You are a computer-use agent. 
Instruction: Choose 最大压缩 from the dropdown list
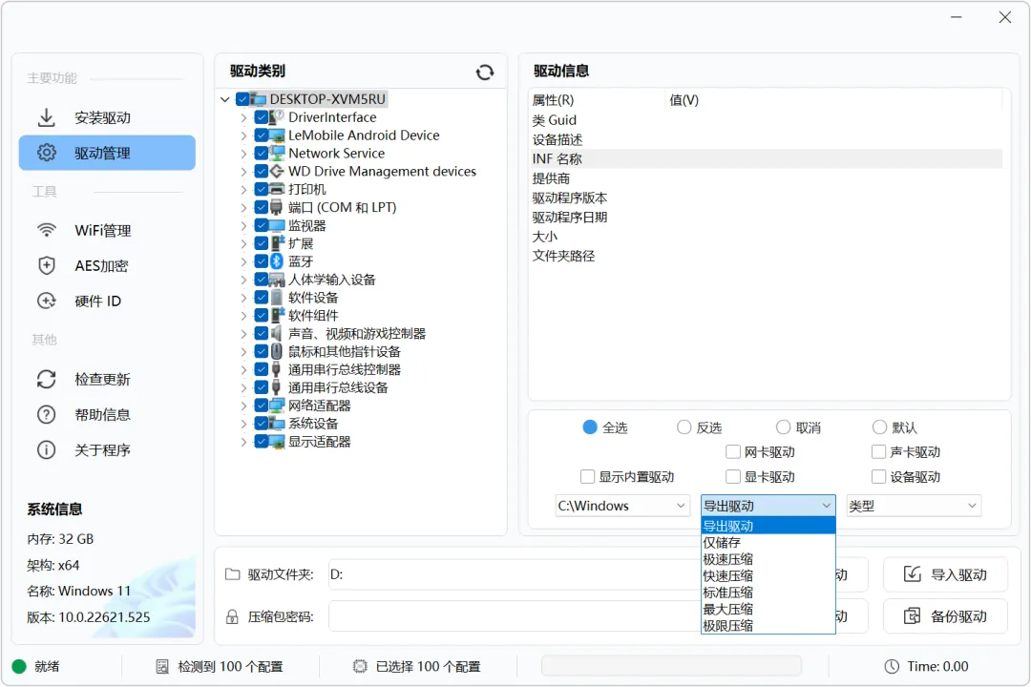click(768, 610)
